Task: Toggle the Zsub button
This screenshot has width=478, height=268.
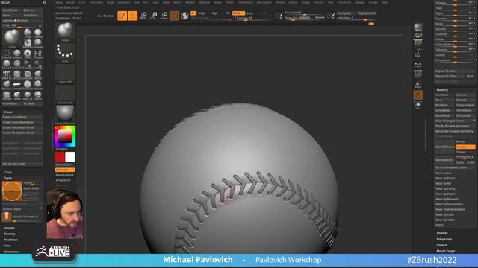Action: pos(250,13)
